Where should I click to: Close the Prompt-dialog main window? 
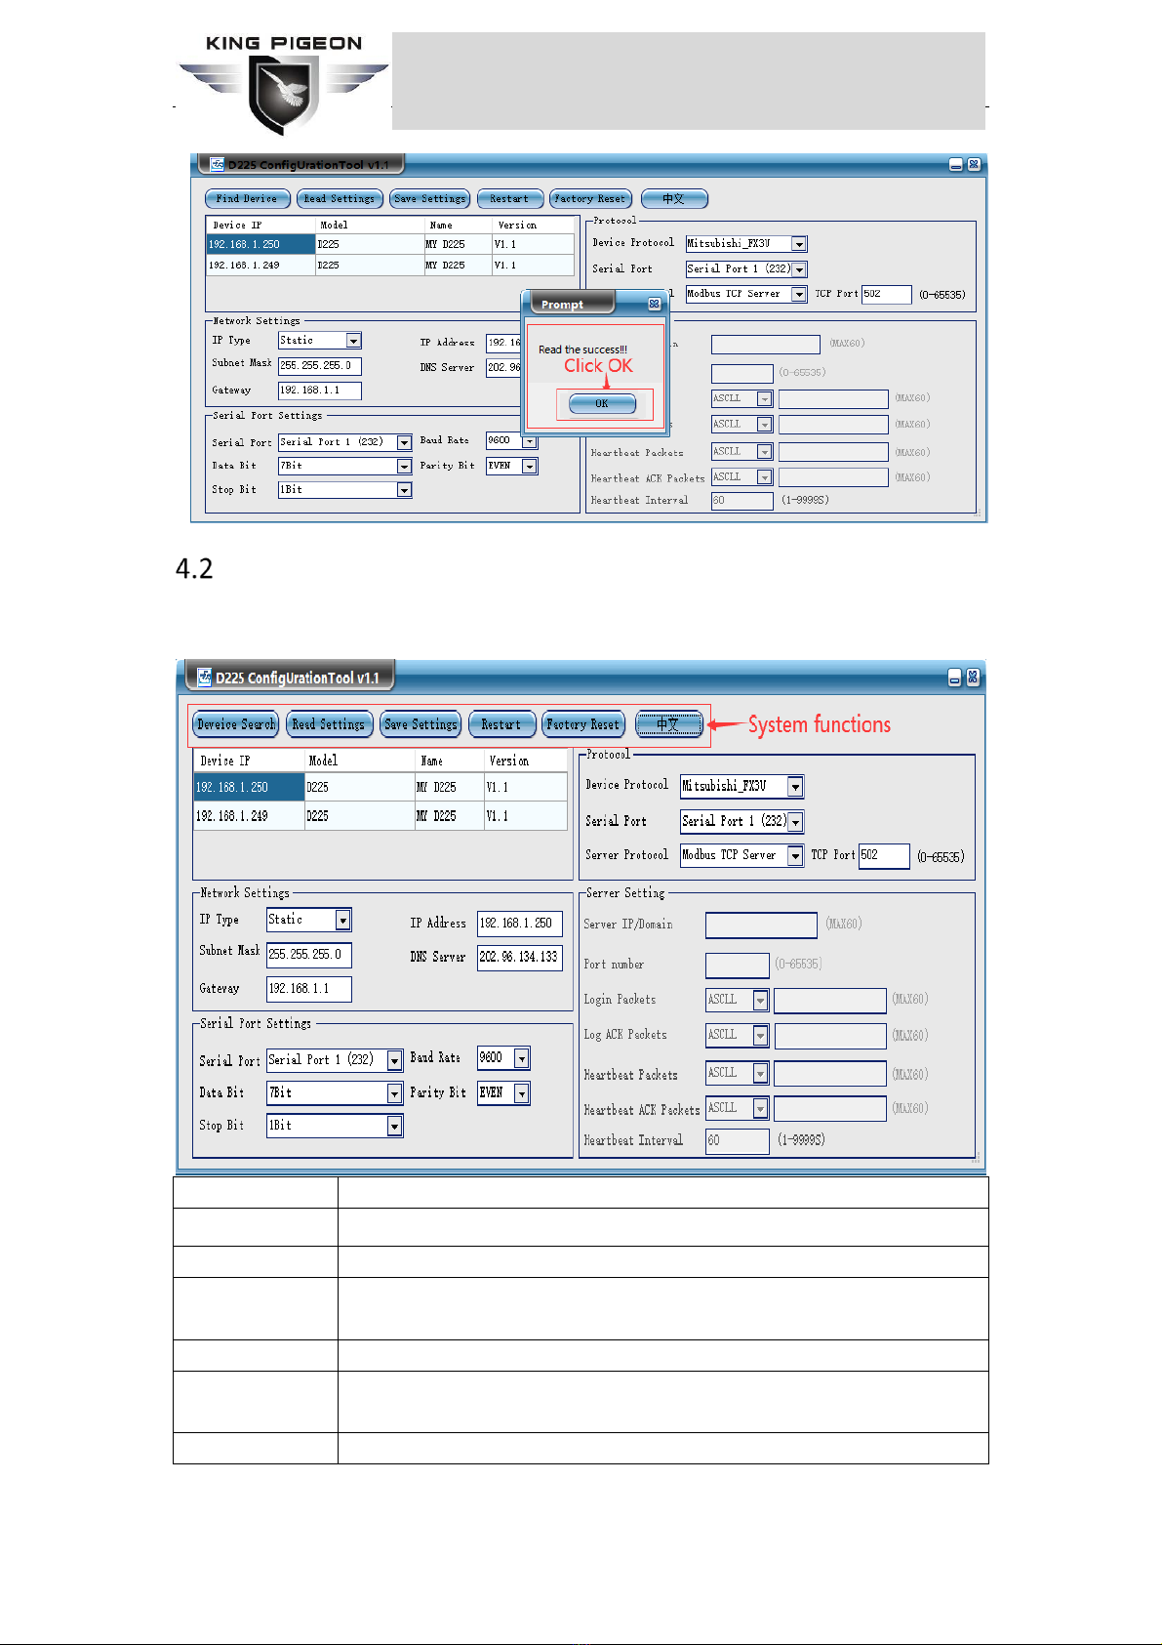pos(974,165)
